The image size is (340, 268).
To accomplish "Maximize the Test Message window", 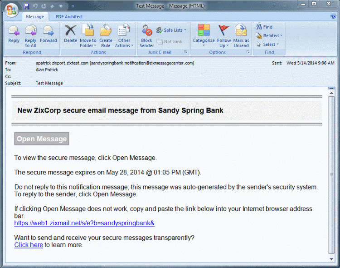I will [x=314, y=4].
